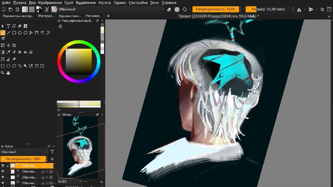Select the Crop tool
The height and width of the screenshot is (187, 333).
coord(14,45)
